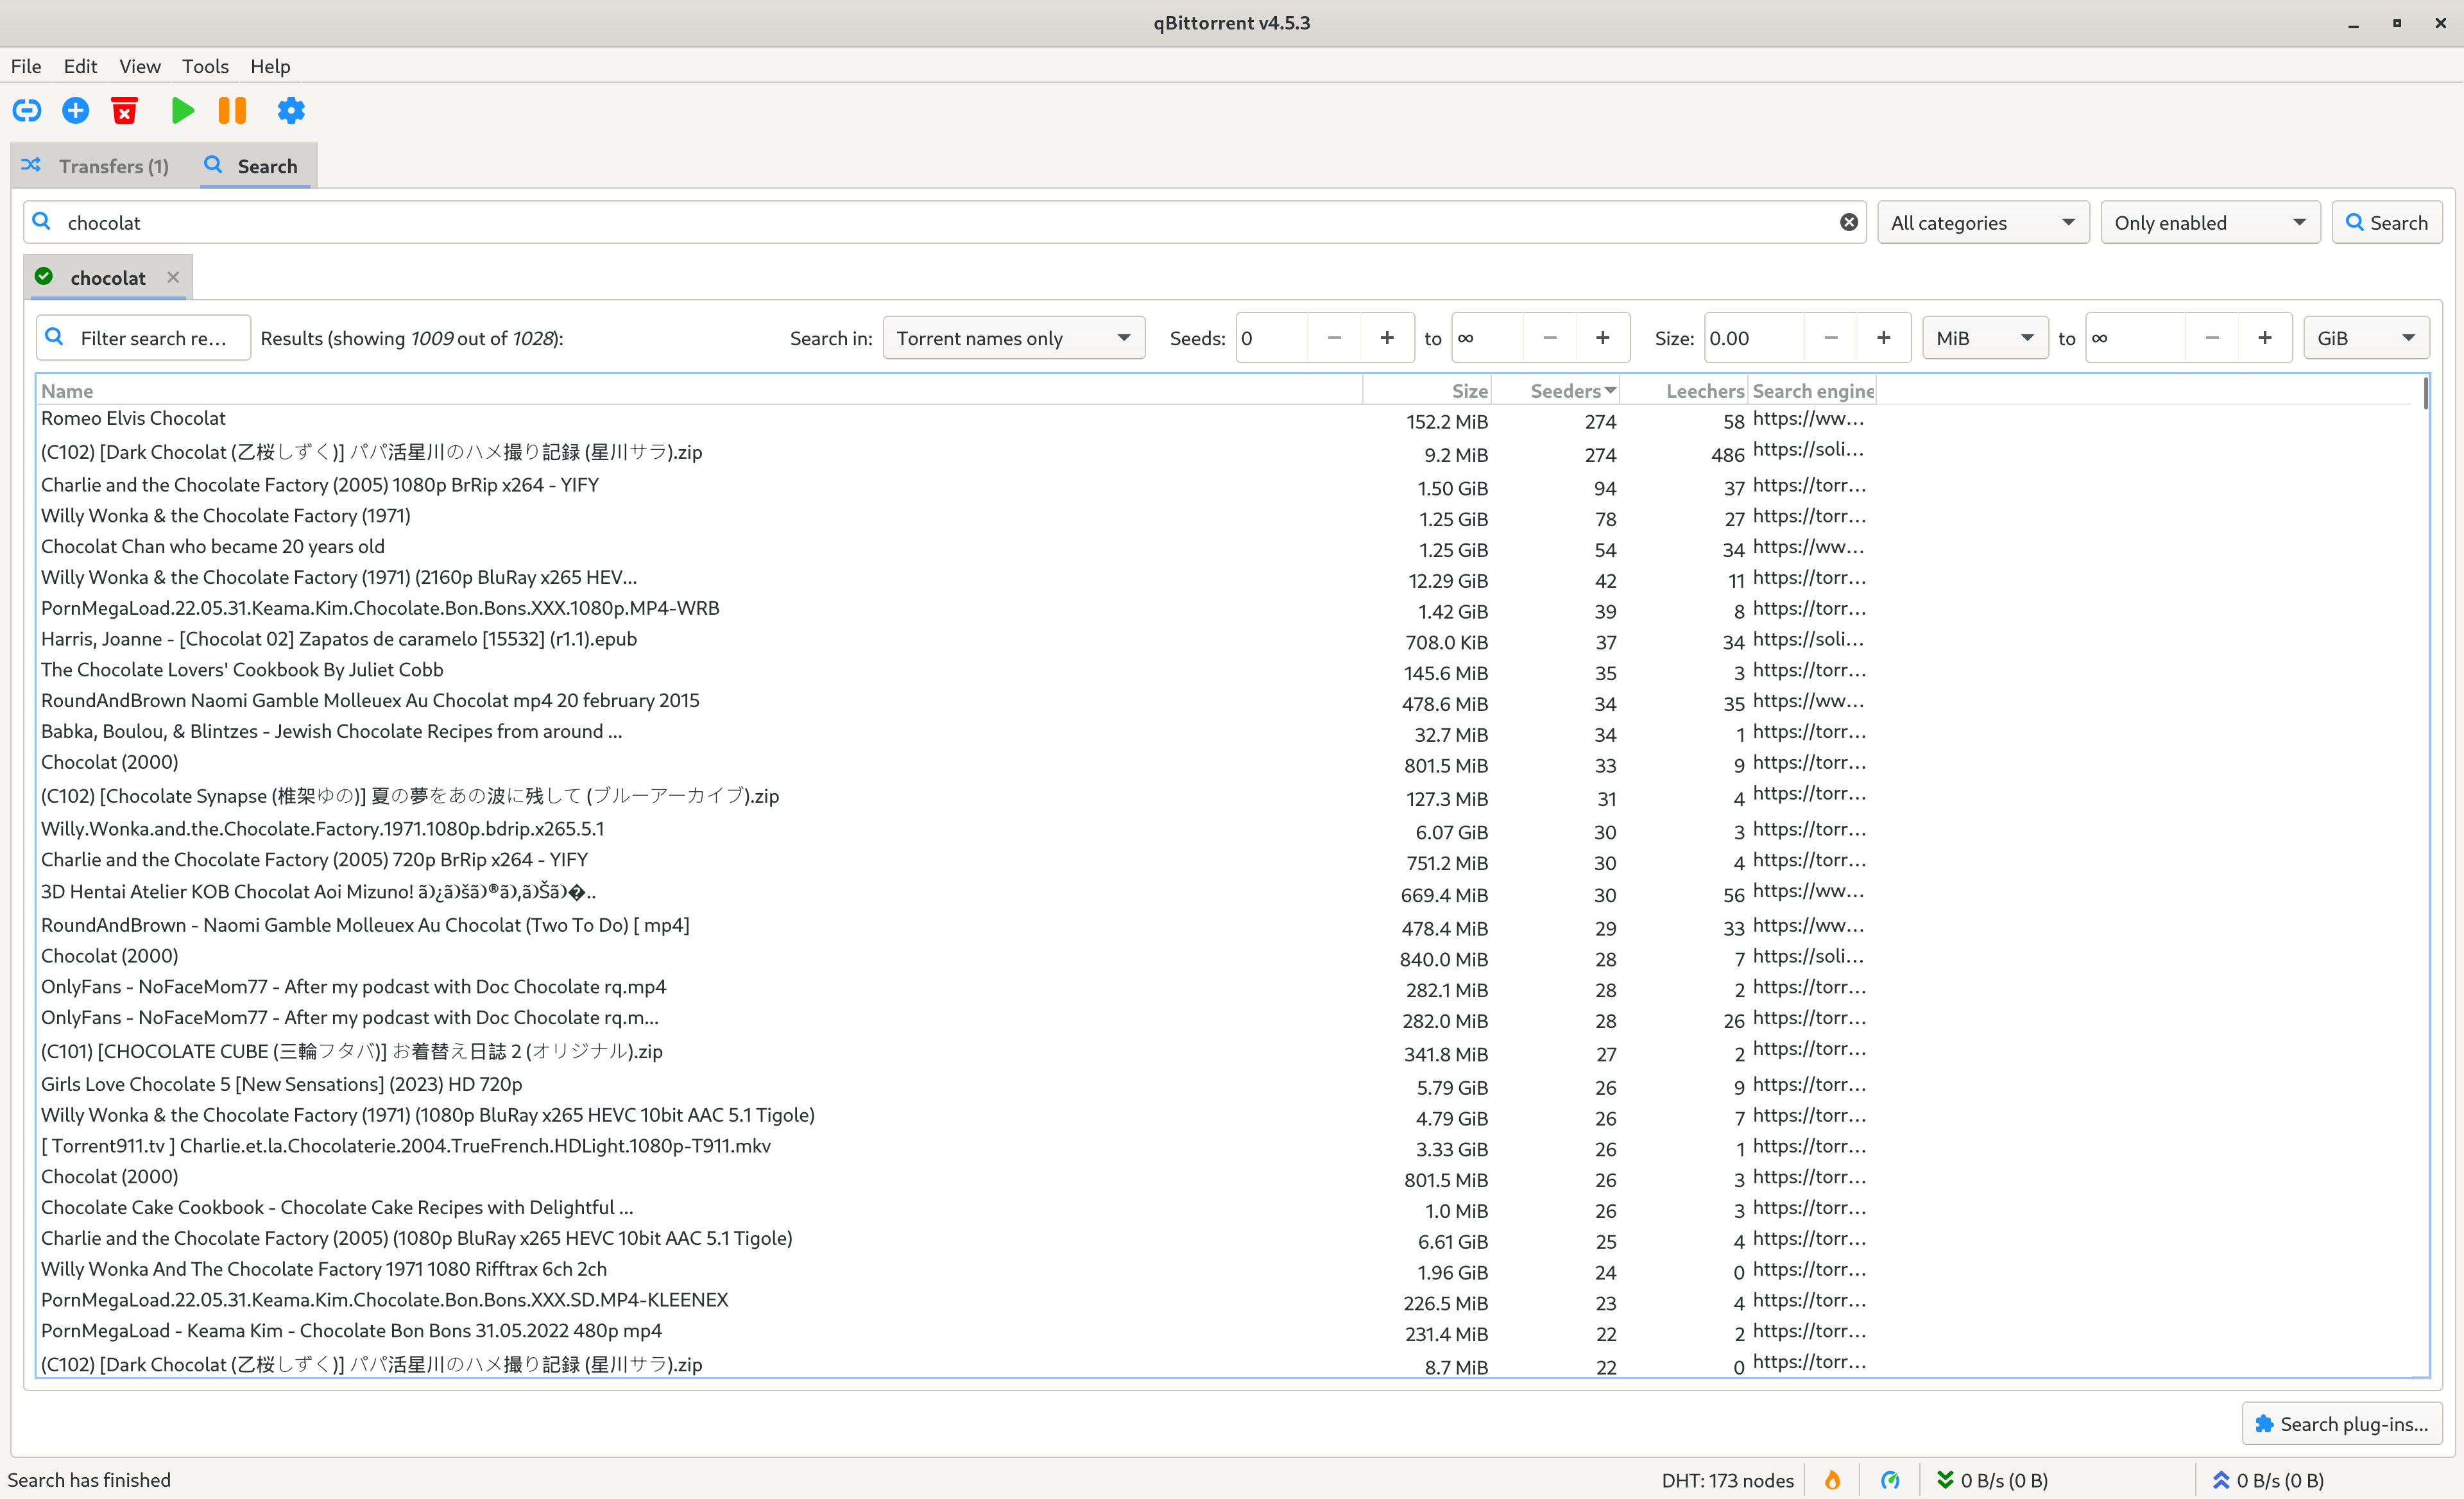Click the Search button

2386,222
